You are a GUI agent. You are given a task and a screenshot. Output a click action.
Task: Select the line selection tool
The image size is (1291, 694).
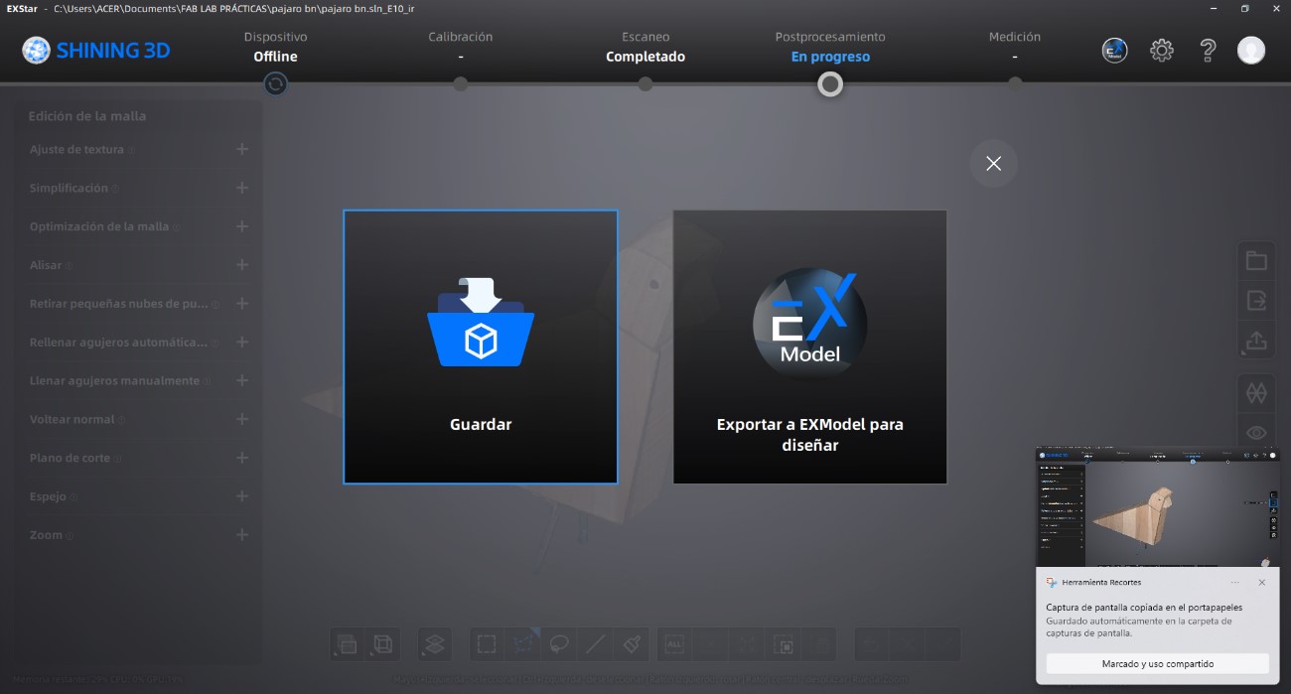[596, 644]
